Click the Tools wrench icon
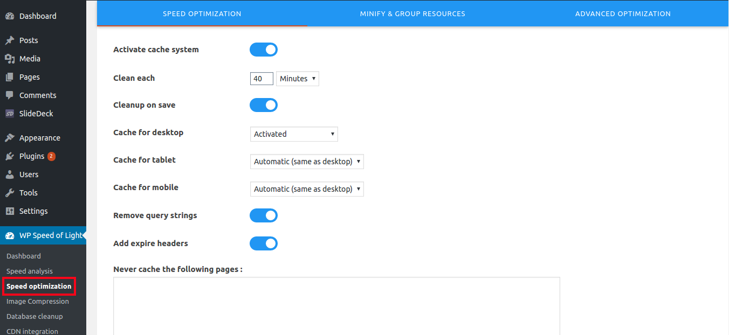 click(10, 193)
